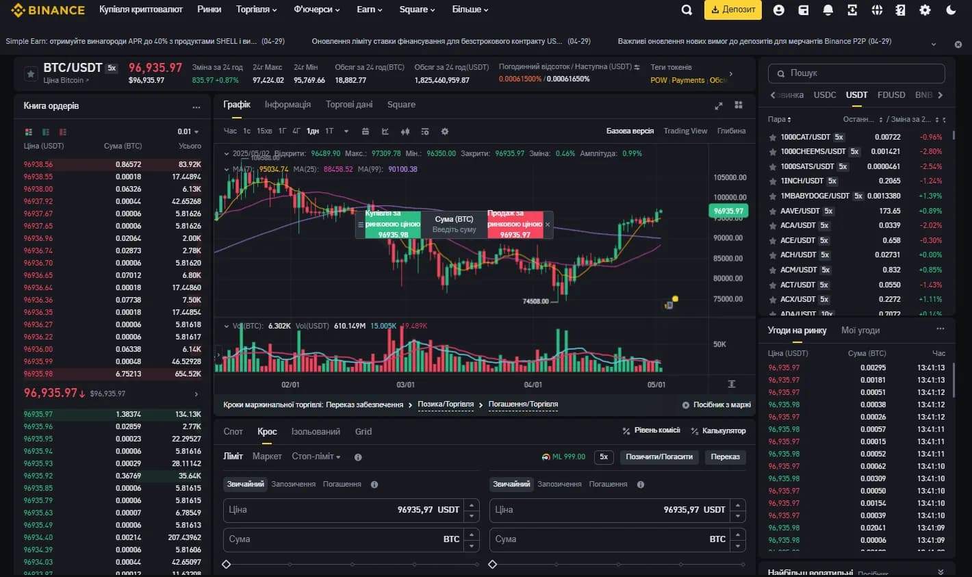Select the Спот trading tab

click(233, 431)
